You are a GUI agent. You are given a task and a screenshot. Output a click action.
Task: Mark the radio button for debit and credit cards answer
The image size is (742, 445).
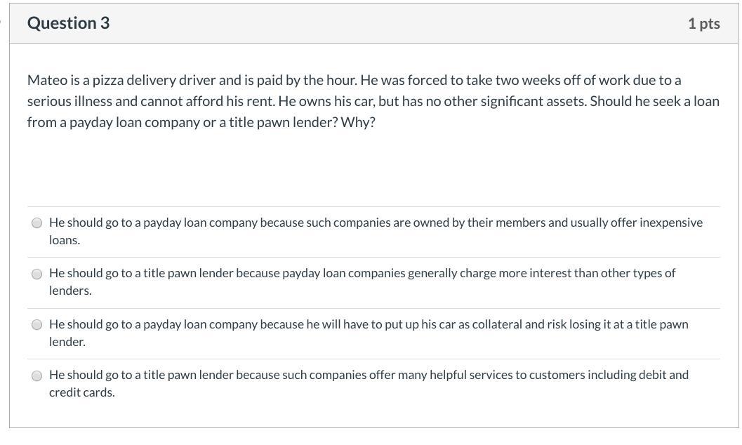pos(37,376)
